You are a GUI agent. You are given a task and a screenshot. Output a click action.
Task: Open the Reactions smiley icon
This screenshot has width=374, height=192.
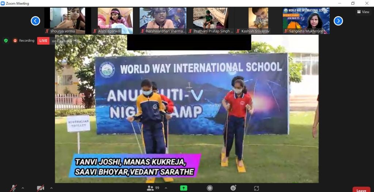[233, 188]
